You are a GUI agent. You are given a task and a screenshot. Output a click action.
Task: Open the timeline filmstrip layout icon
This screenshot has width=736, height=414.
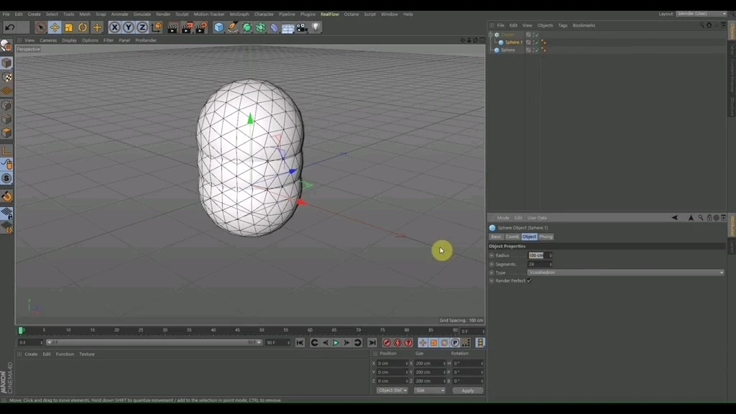click(x=480, y=343)
